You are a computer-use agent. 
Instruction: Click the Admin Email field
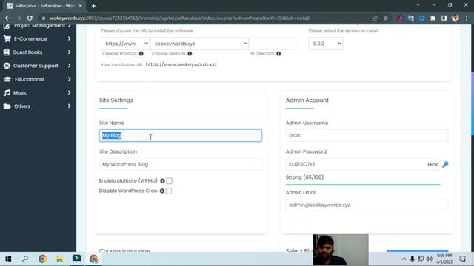click(367, 205)
